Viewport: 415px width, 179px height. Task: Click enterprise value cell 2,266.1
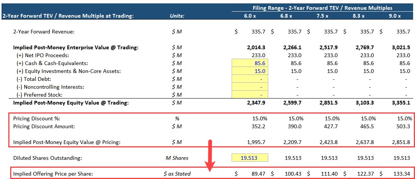click(x=292, y=48)
